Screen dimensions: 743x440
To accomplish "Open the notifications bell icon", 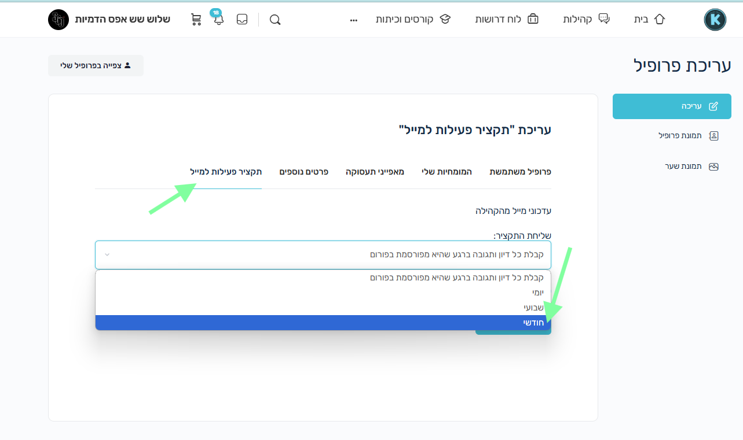I will pos(218,20).
